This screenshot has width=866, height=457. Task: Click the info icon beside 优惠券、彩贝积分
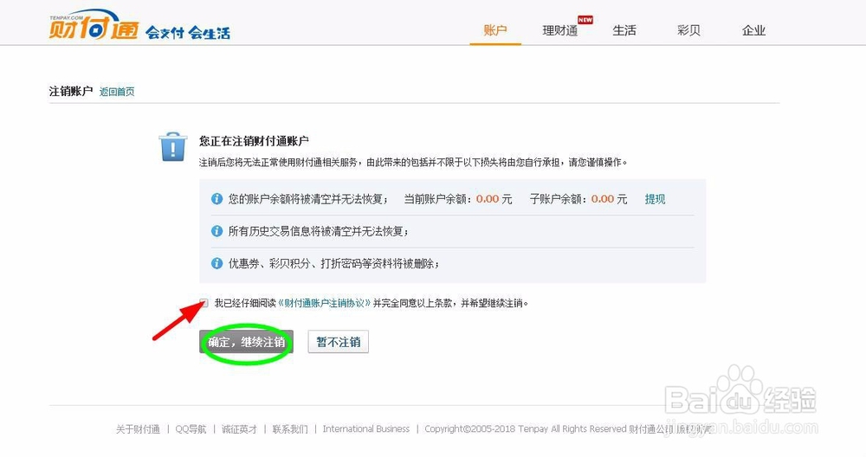(x=217, y=263)
